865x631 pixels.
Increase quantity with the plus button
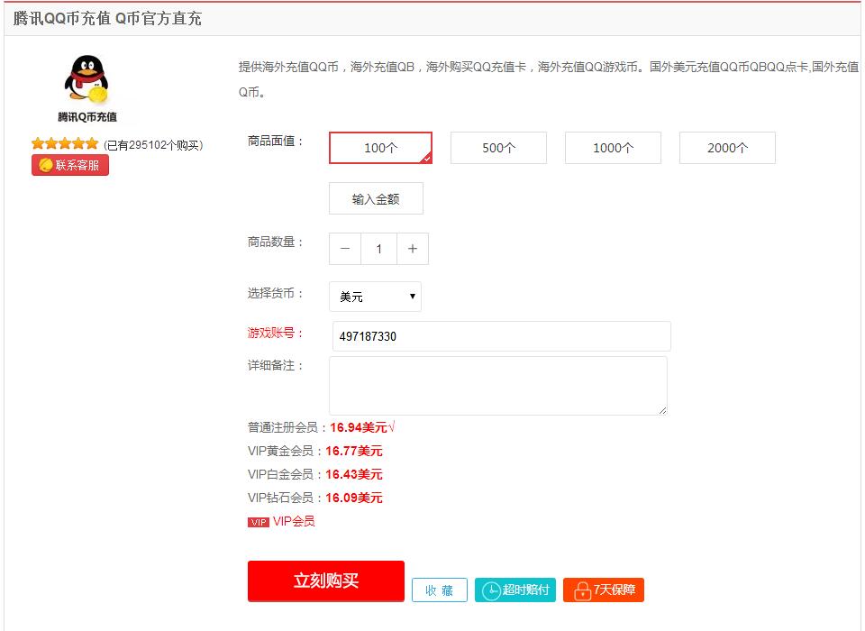pyautogui.click(x=413, y=249)
